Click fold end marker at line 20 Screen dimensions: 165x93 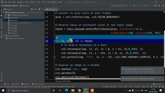[54, 57]
